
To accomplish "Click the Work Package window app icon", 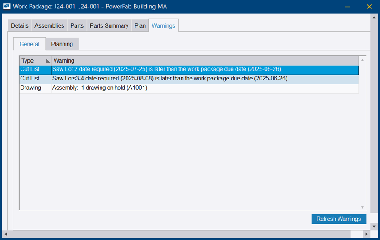I will [x=7, y=7].
